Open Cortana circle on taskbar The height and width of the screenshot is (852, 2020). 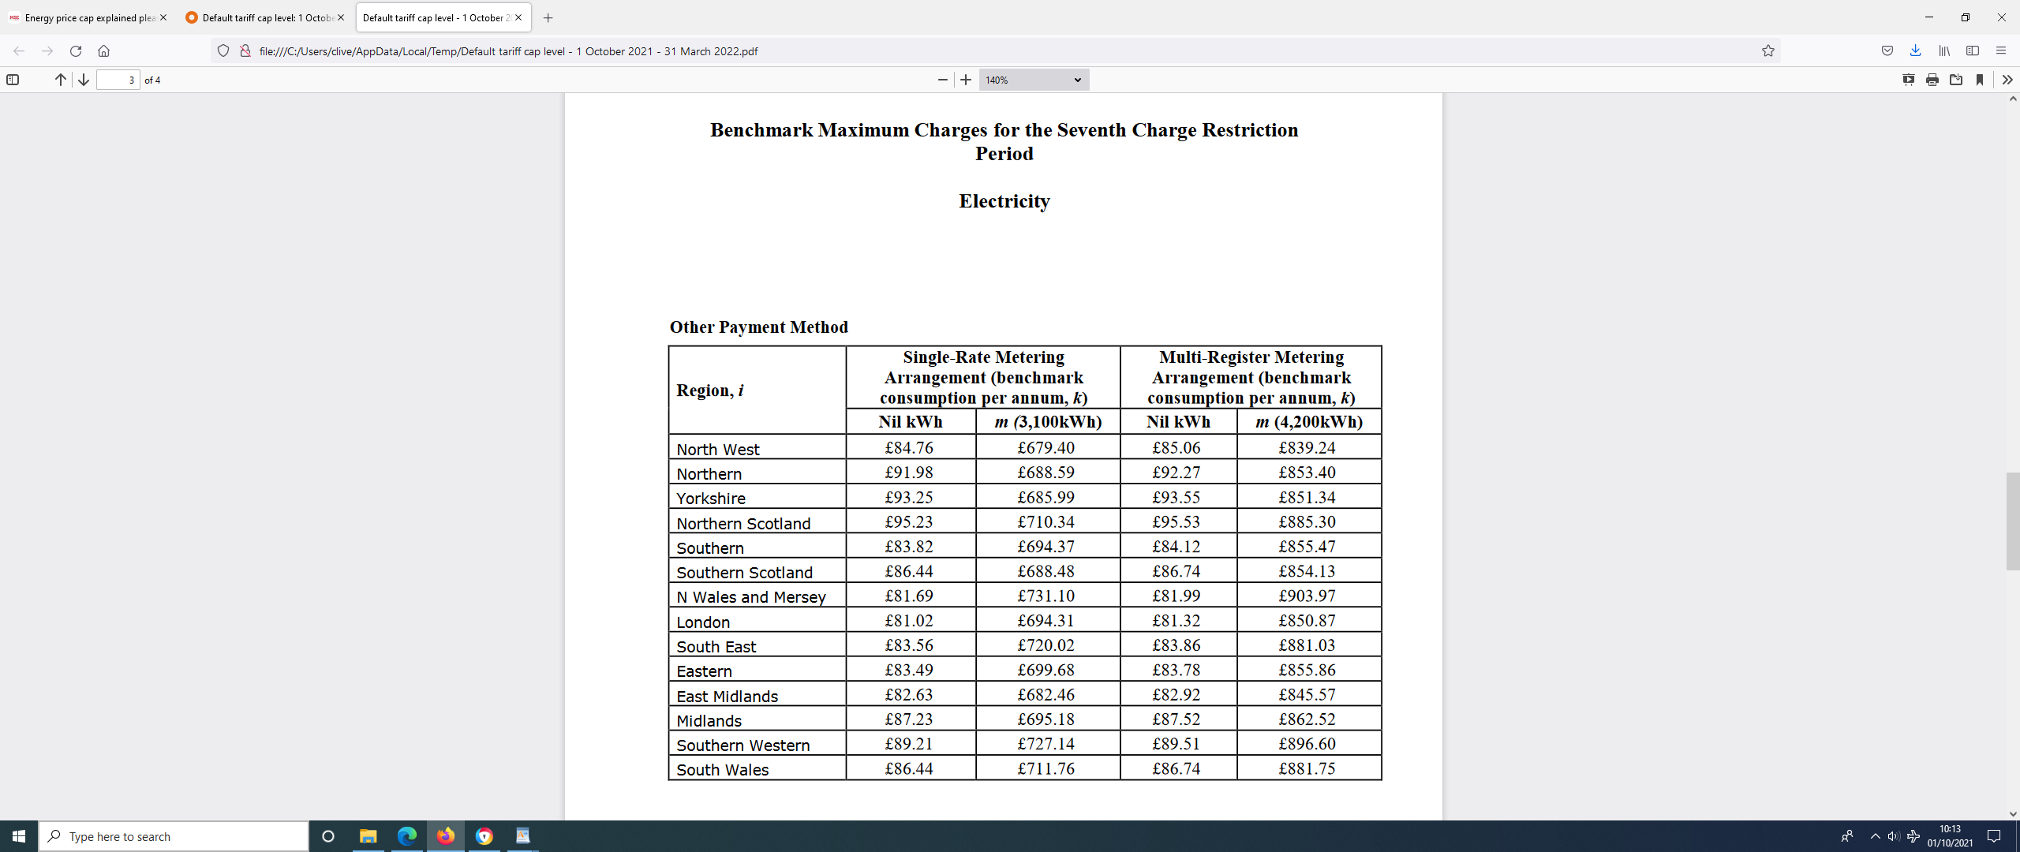click(x=328, y=836)
